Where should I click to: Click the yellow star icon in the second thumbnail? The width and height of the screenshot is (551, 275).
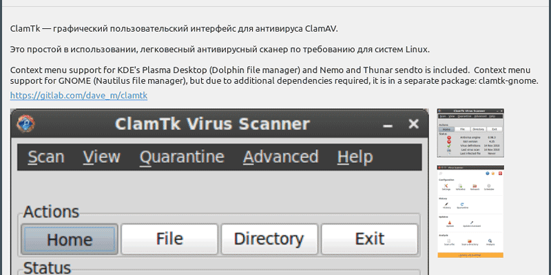point(493,173)
